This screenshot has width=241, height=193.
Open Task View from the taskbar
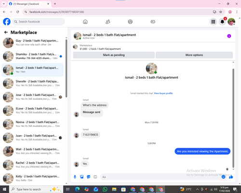tap(68, 189)
